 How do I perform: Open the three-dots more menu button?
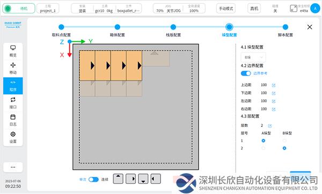tap(13, 167)
